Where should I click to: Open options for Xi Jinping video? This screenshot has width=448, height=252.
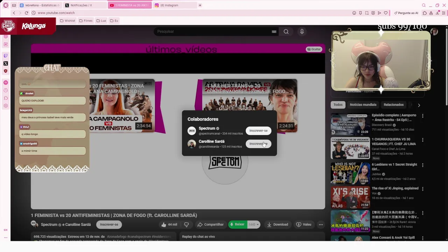pyautogui.click(x=422, y=189)
